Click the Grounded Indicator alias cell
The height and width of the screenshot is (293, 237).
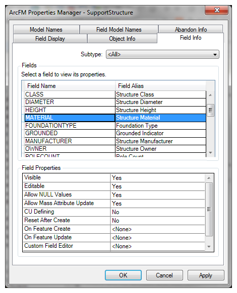[160, 133]
